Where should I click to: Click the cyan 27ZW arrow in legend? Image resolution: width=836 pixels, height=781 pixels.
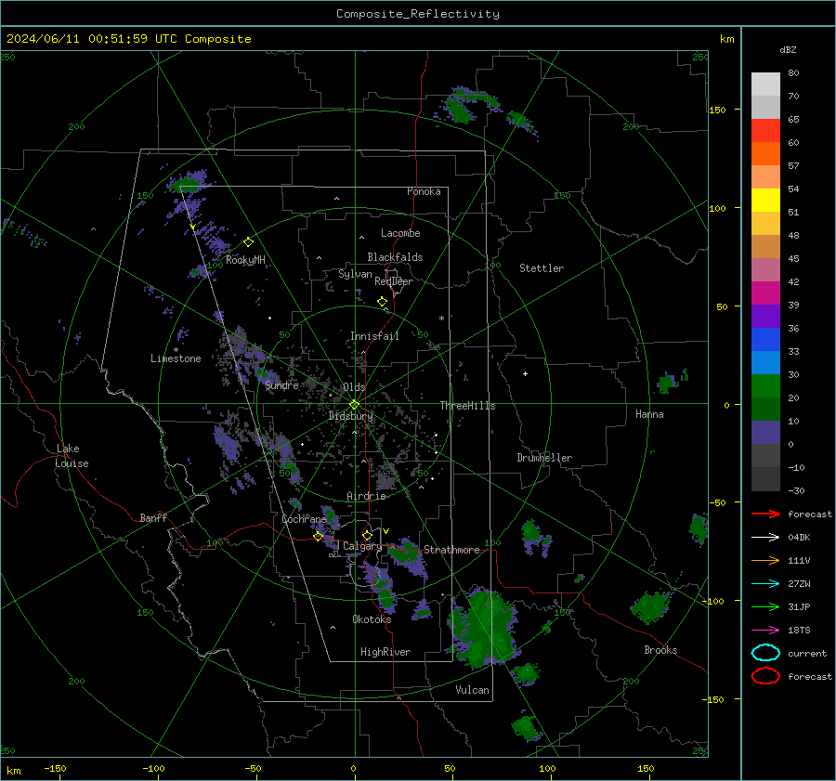click(765, 584)
